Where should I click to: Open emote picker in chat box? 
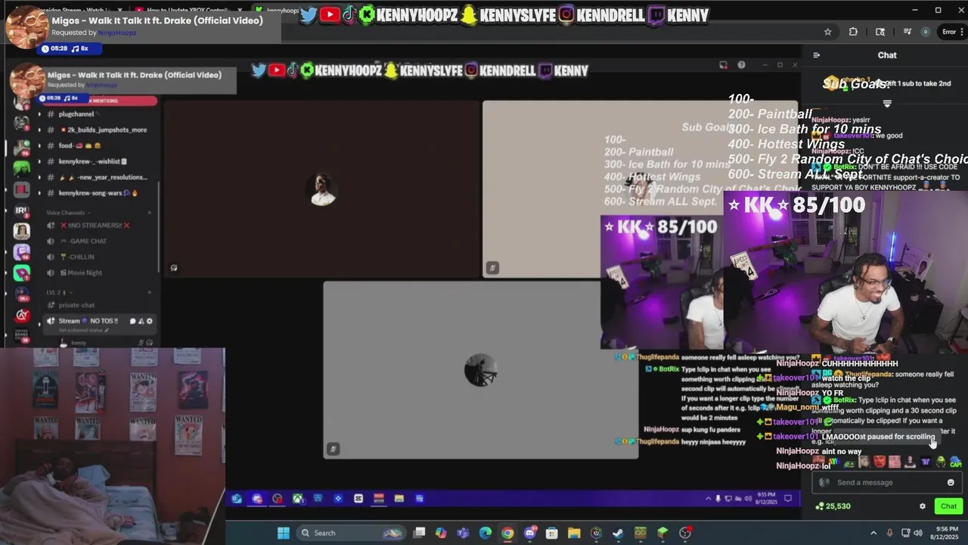click(951, 482)
